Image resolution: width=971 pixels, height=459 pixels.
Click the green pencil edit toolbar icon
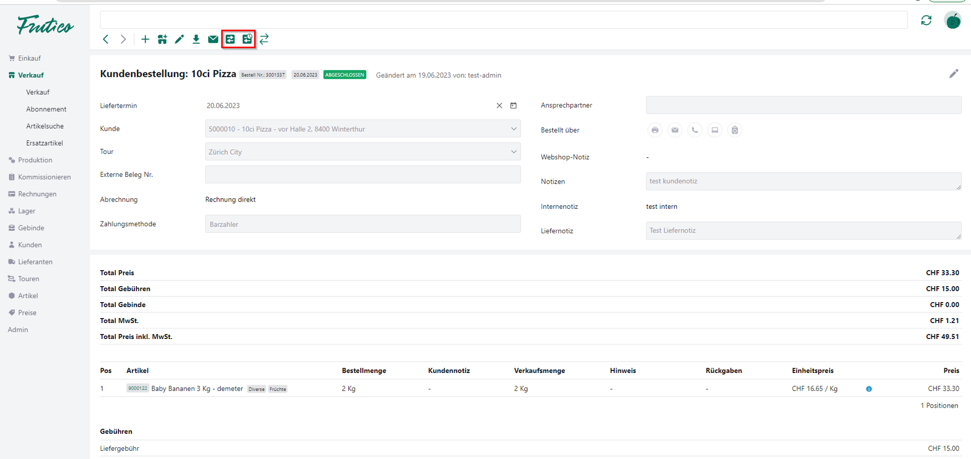click(x=179, y=39)
